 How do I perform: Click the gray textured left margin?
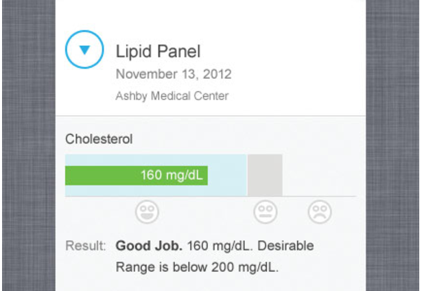pos(29,145)
